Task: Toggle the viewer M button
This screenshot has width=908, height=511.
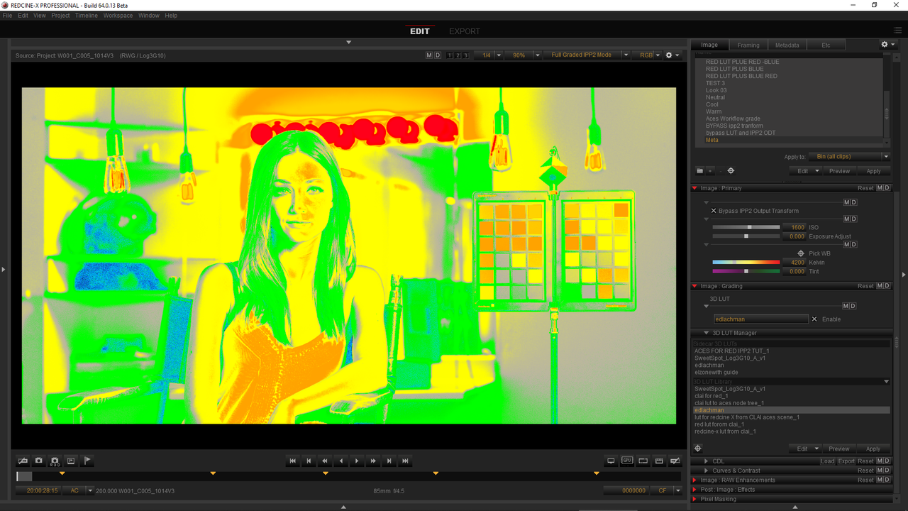Action: [429, 55]
